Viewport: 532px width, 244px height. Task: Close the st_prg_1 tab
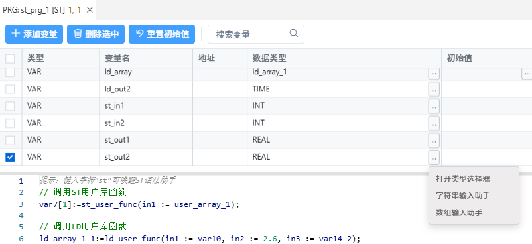click(x=90, y=10)
